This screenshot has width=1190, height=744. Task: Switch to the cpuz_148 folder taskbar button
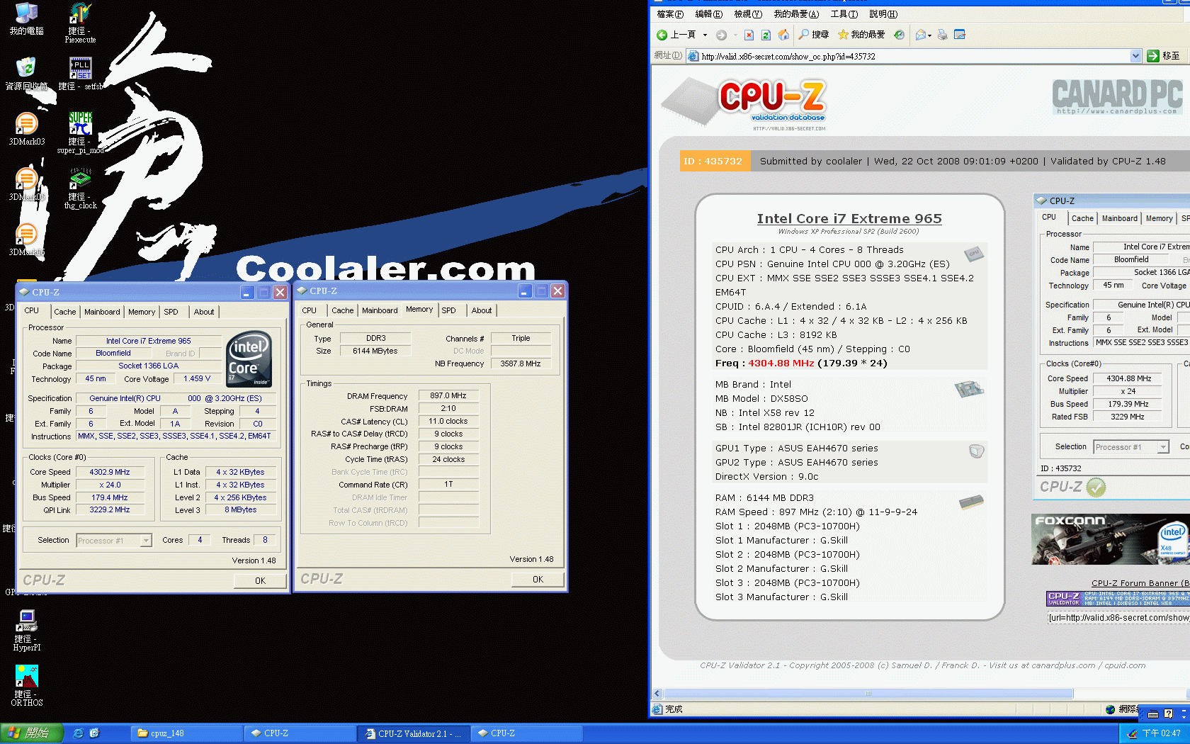tap(186, 733)
